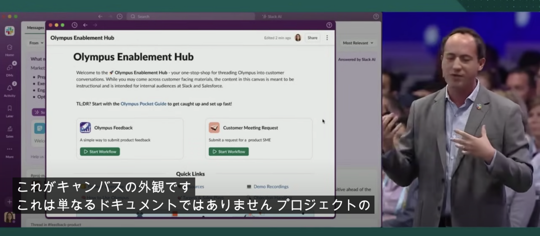Click the Slack AI label in top bar
540x236 pixels.
click(x=271, y=17)
